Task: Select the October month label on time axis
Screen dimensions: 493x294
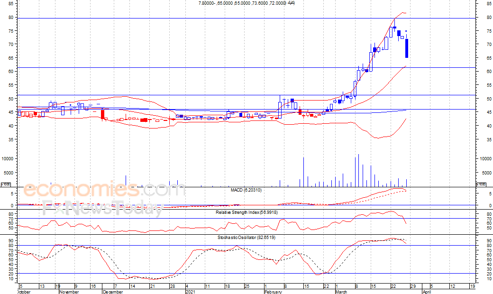Action: tap(24, 292)
